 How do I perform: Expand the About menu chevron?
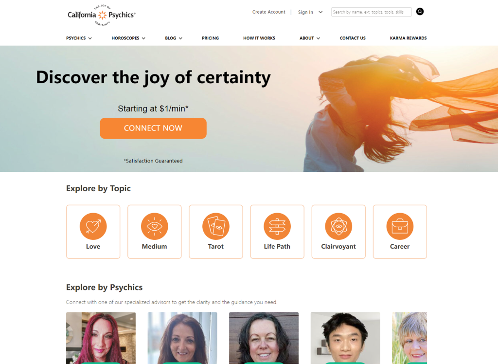tap(318, 38)
